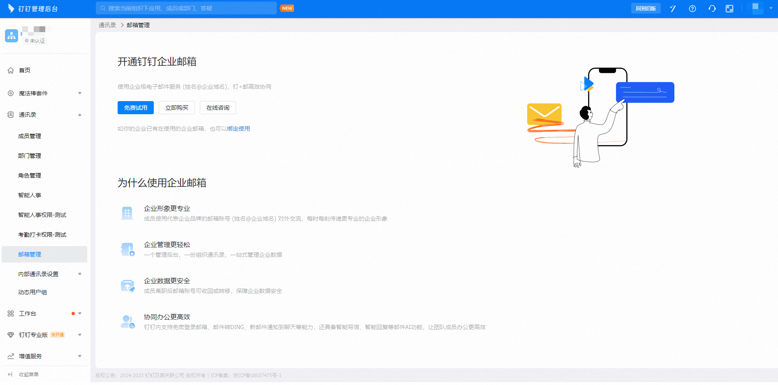This screenshot has height=385, width=778.
Task: Click the search magnifier icon
Action: pos(103,8)
